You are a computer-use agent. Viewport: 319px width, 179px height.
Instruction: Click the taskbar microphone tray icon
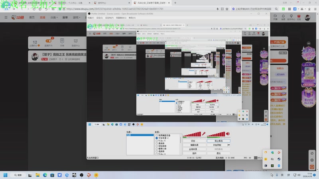277,175
